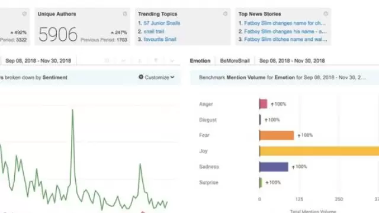Click the 100% change label beside Anger bar

pyautogui.click(x=278, y=104)
